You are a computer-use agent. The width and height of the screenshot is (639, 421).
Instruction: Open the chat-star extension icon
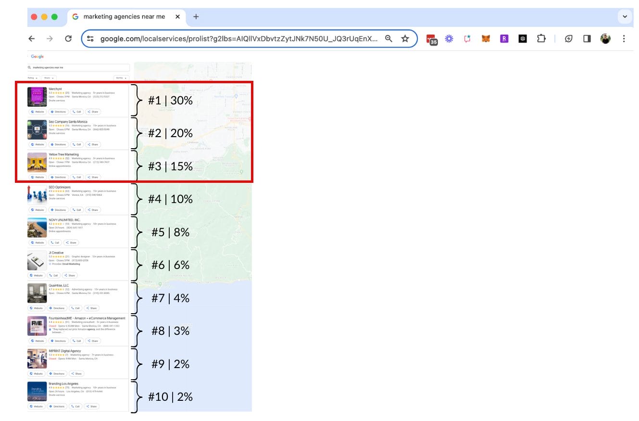467,39
